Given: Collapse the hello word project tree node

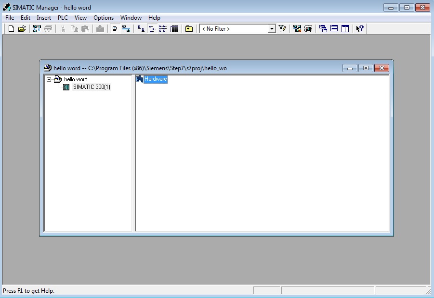Looking at the screenshot, I should 49,79.
